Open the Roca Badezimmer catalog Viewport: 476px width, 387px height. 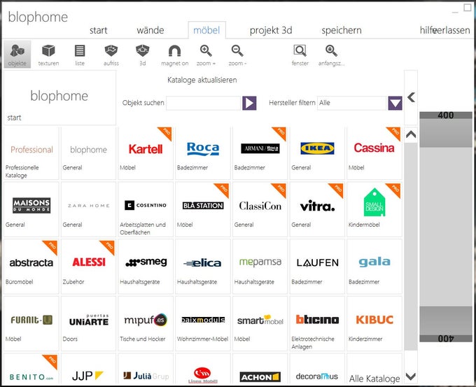tap(203, 153)
